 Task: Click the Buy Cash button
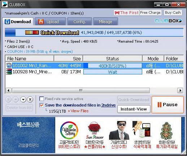(173, 13)
